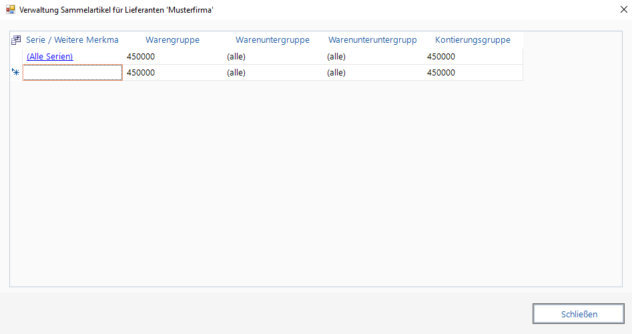Select first row Warengruppe cell 450000

(x=172, y=57)
